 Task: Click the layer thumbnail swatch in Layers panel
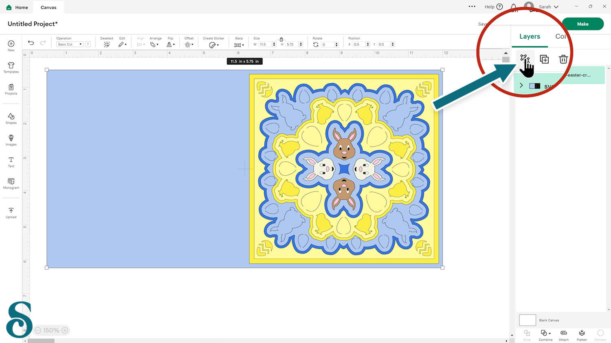coord(535,86)
